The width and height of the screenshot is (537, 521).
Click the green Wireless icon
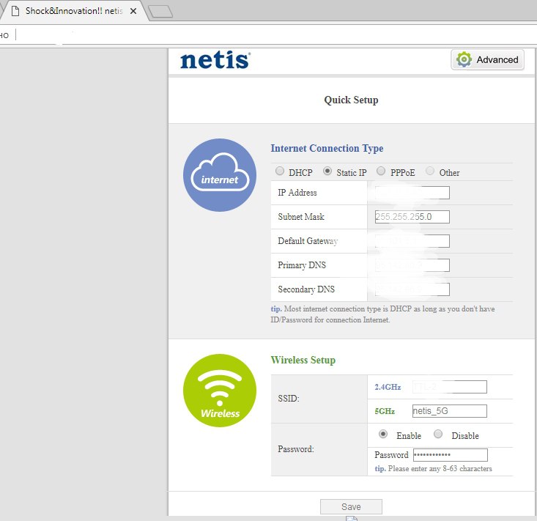(220, 391)
